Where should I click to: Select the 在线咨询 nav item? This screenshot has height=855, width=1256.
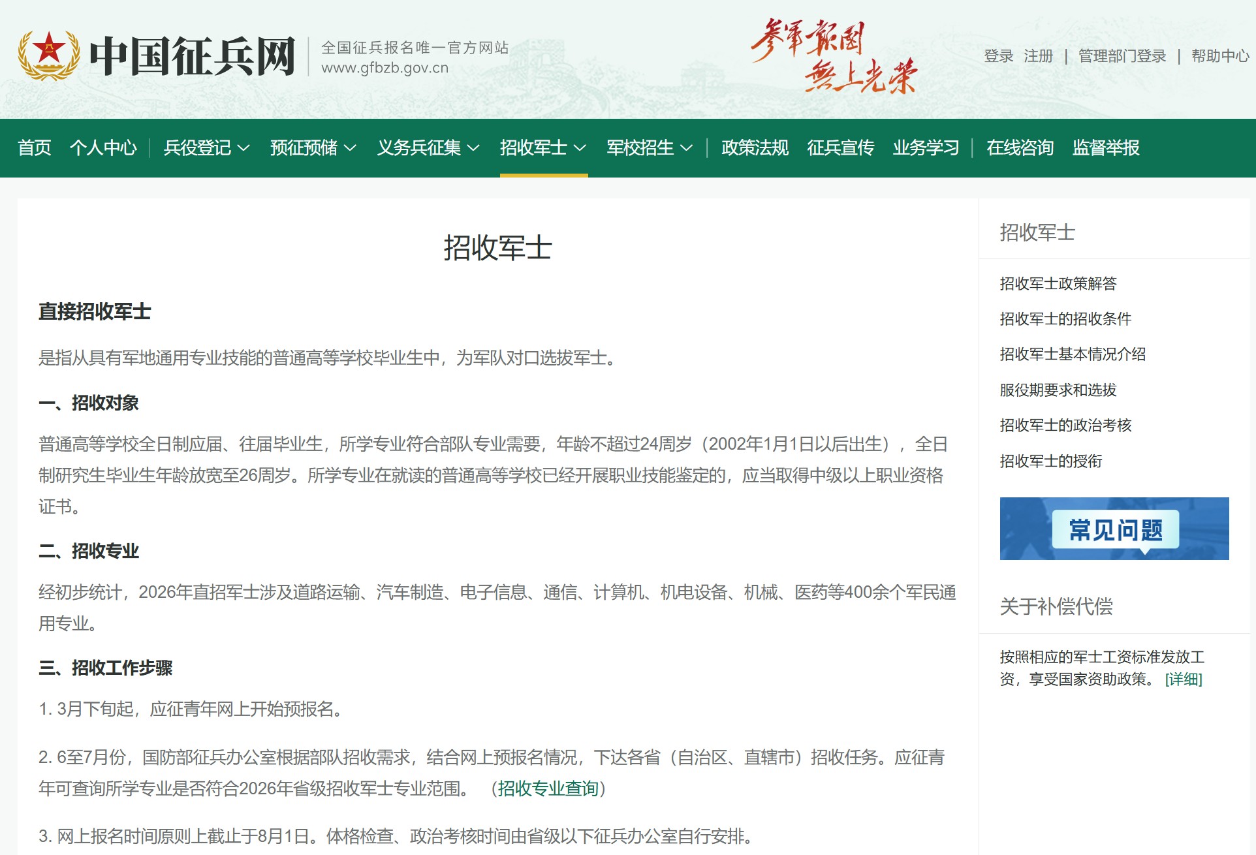click(x=1020, y=148)
